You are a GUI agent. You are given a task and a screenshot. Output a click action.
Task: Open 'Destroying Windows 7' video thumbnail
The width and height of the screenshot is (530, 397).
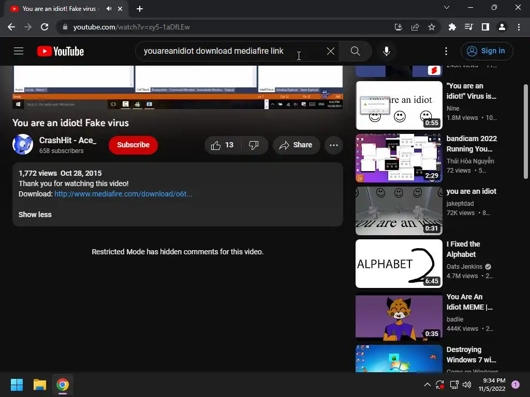[x=399, y=359]
